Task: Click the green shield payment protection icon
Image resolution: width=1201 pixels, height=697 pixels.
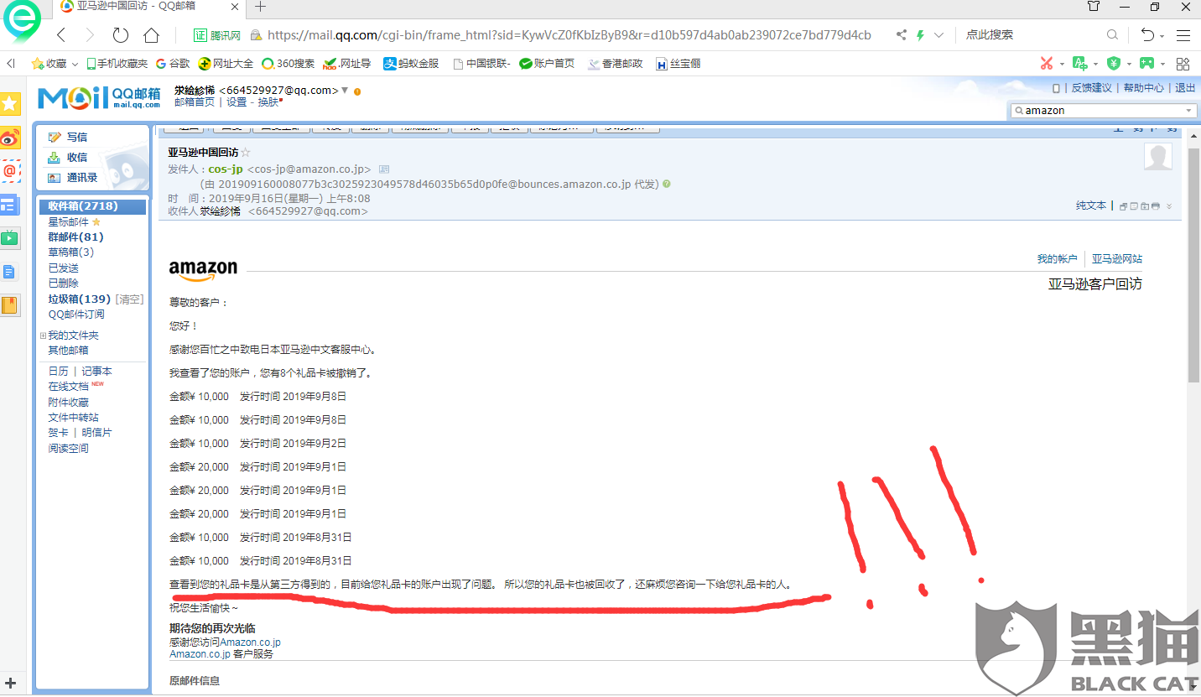Action: click(x=1113, y=64)
